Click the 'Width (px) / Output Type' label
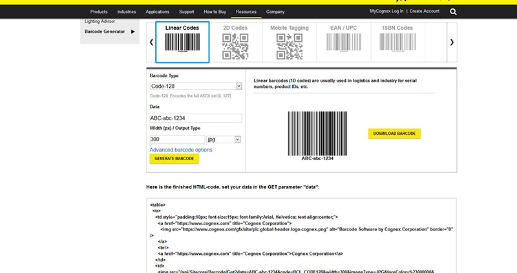Viewport: 517px width, 273px height. pos(175,128)
